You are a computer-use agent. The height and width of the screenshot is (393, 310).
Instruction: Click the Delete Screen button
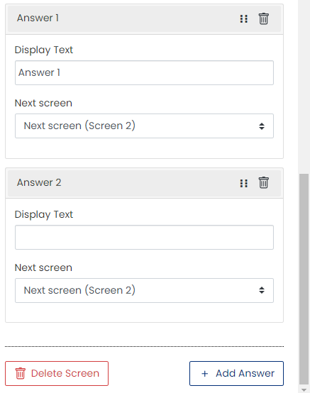coord(57,373)
